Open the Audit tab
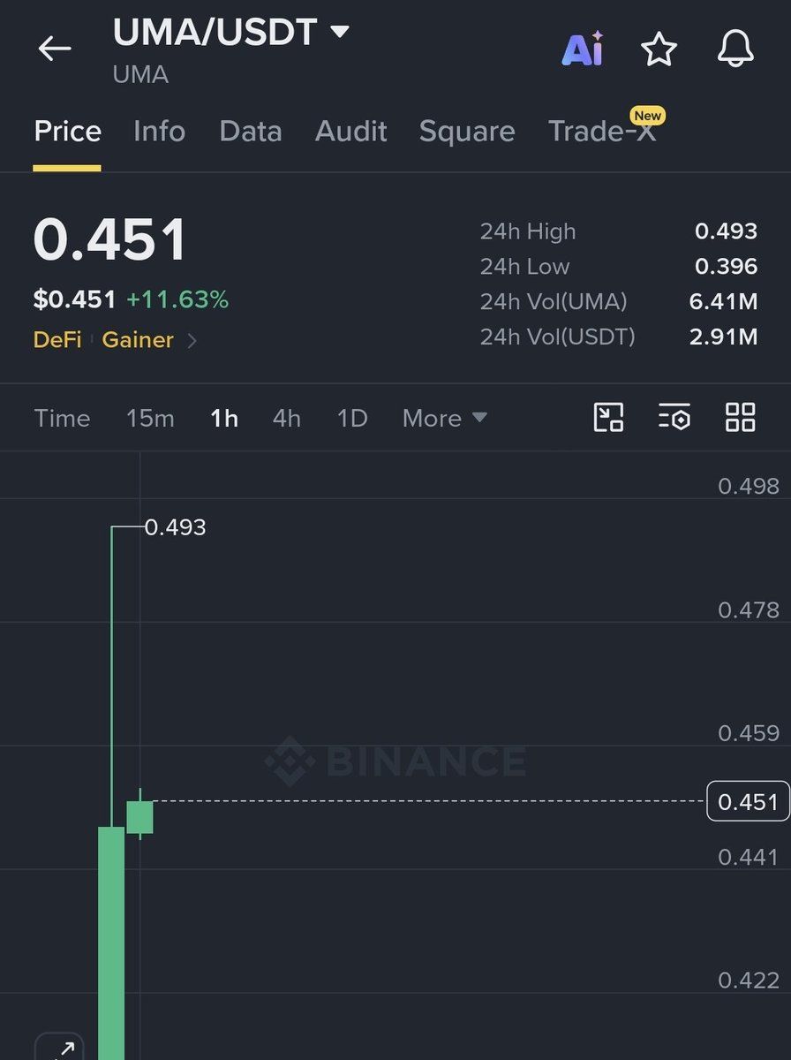The width and height of the screenshot is (791, 1060). [350, 132]
